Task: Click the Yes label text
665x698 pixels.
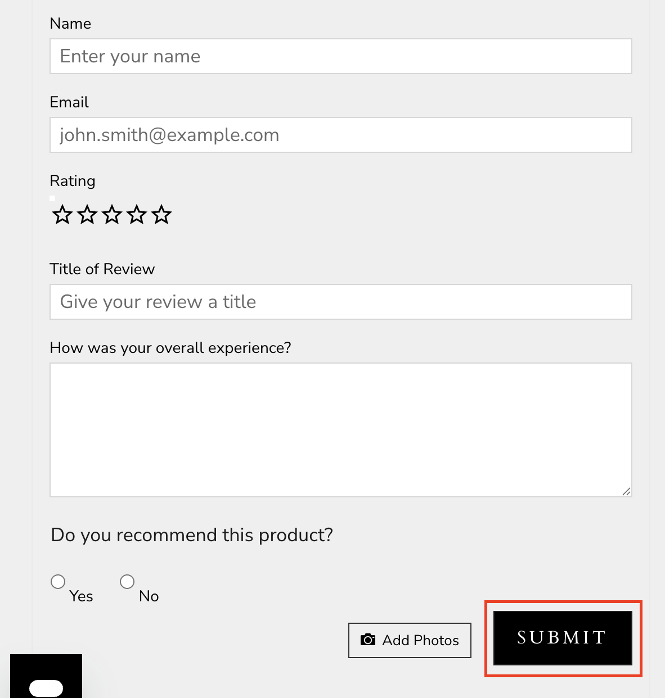Action: [81, 596]
